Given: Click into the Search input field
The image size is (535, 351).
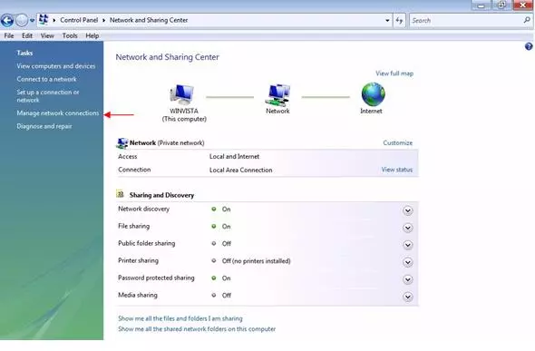Looking at the screenshot, I should (466, 21).
